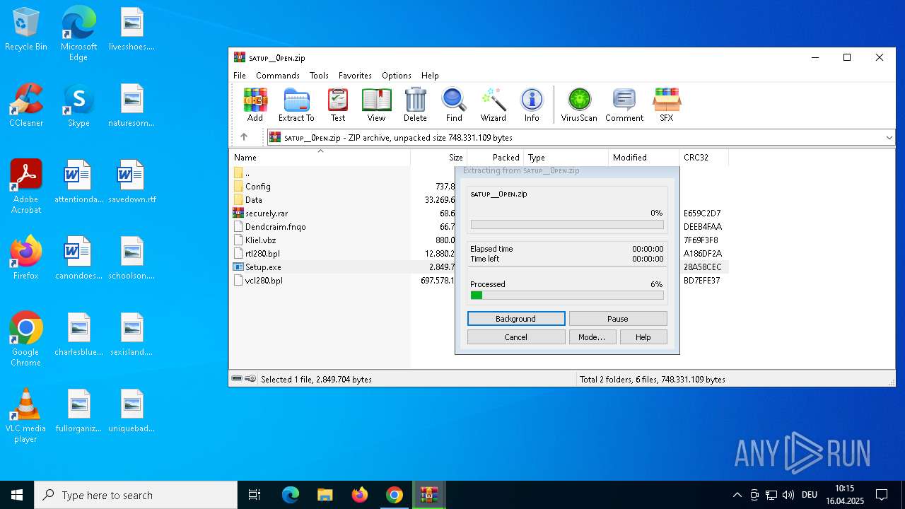Open CCleaner desktop shortcut
Viewport: 905px width, 509px height.
26,105
